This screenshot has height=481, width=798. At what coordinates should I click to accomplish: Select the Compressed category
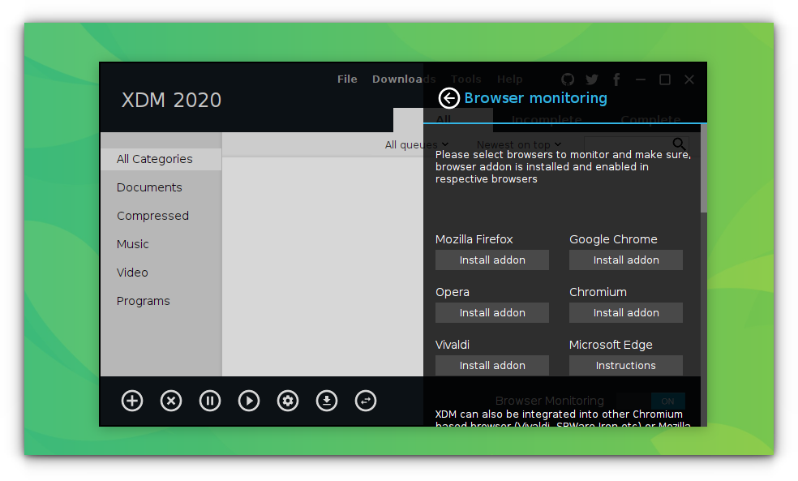[x=161, y=216]
